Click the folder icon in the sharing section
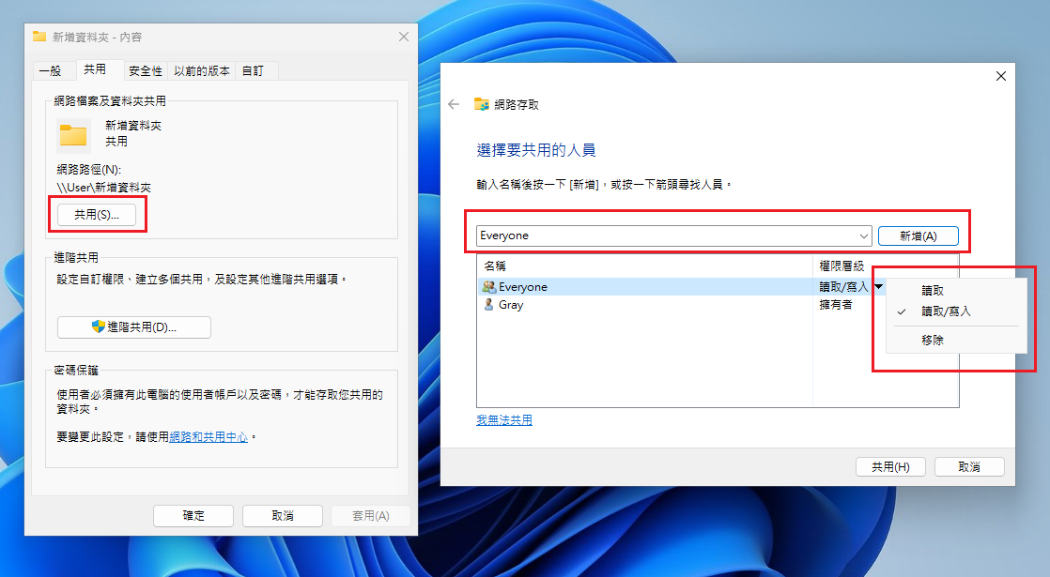 73,134
